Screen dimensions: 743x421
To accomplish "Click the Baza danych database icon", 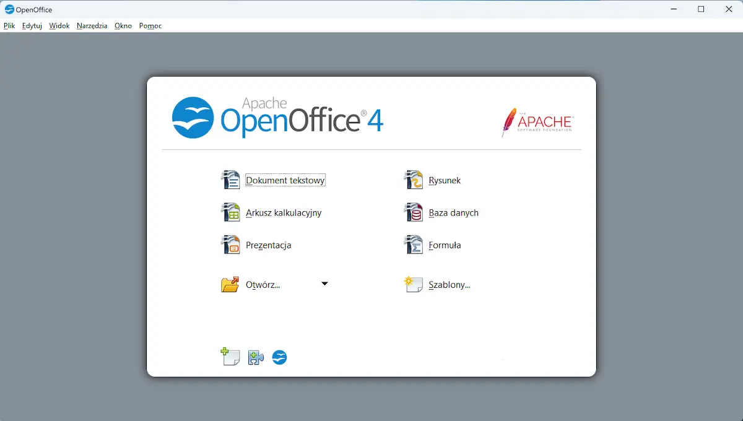I will pyautogui.click(x=412, y=212).
